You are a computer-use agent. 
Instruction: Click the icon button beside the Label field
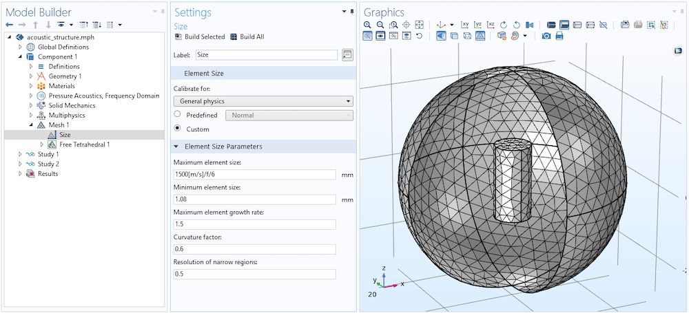click(x=347, y=55)
